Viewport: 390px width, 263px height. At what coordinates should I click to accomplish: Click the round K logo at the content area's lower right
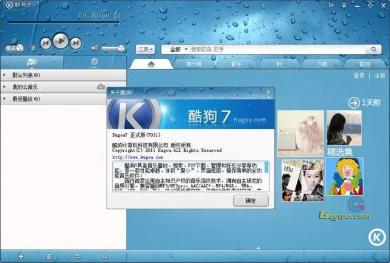(x=377, y=237)
